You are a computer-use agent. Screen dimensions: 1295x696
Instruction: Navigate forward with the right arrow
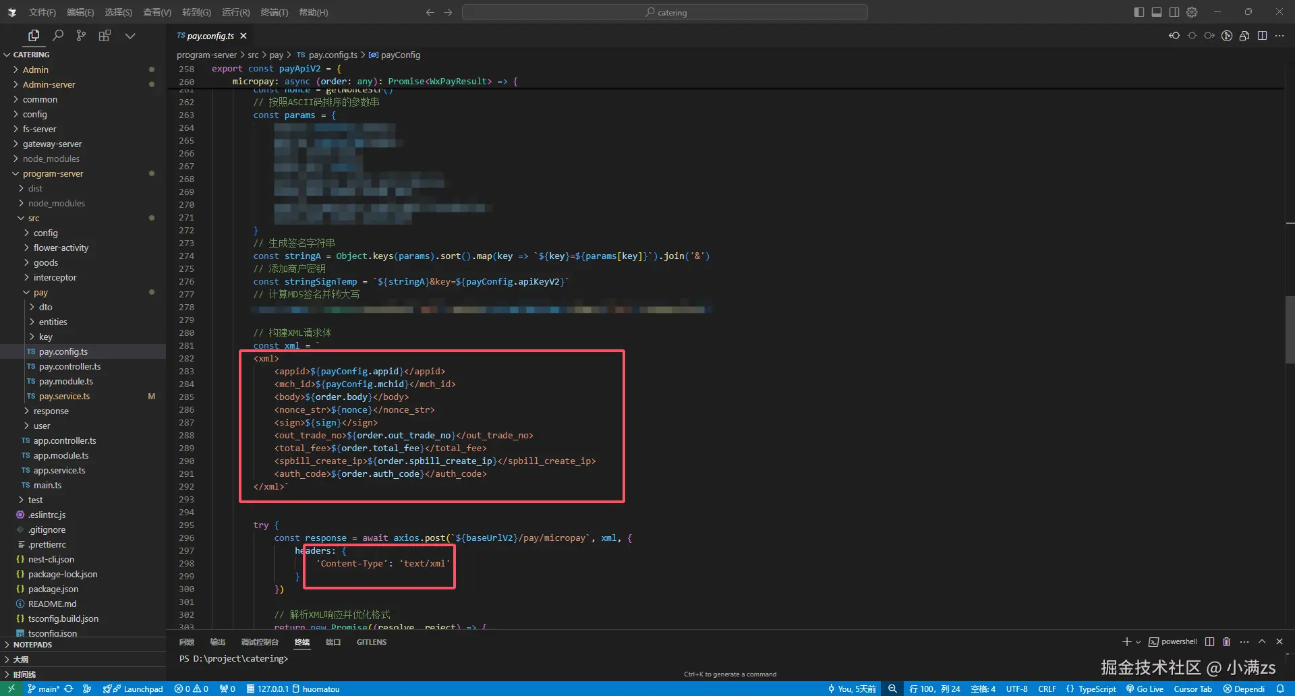point(448,12)
